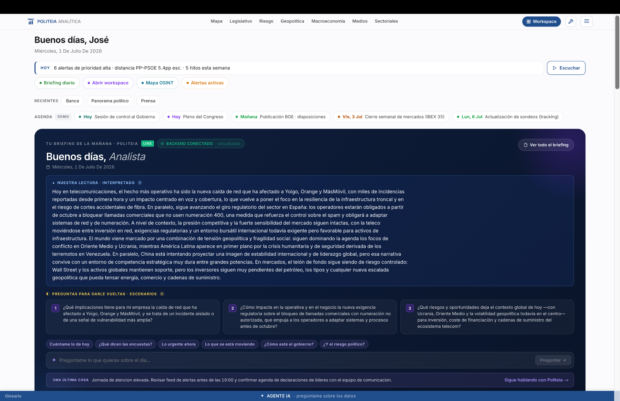The width and height of the screenshot is (620, 401).
Task: Follow Sigue hablando con Politeia link
Action: pyautogui.click(x=536, y=380)
